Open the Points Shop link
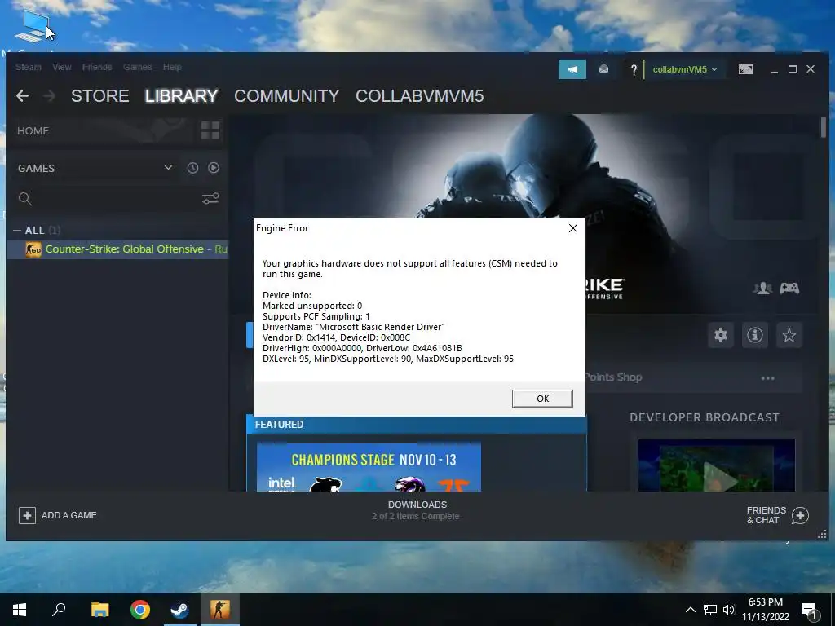This screenshot has width=835, height=626. coord(613,377)
